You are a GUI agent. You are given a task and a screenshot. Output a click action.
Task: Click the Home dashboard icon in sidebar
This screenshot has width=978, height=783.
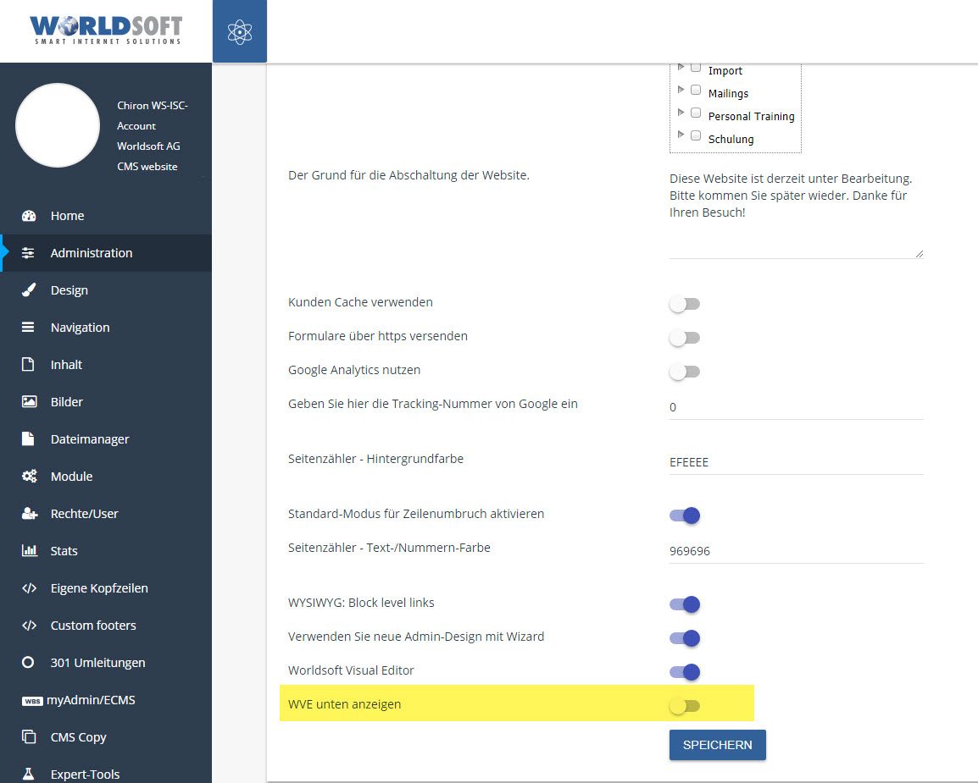pyautogui.click(x=29, y=216)
